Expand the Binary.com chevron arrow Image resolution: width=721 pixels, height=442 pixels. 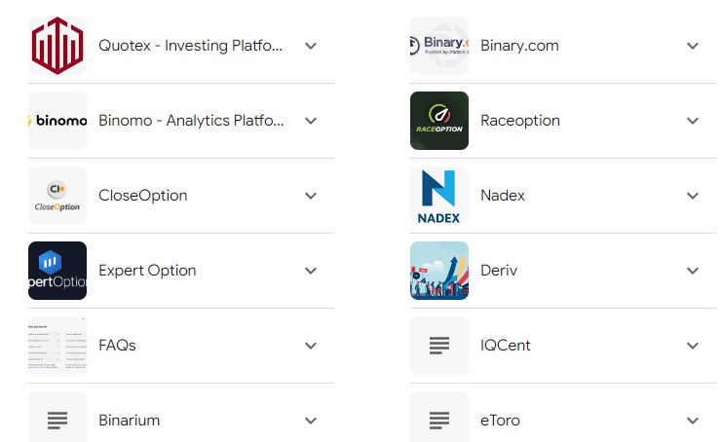(693, 46)
